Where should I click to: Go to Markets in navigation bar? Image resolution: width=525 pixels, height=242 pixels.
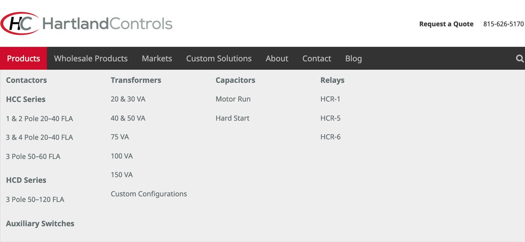point(157,59)
